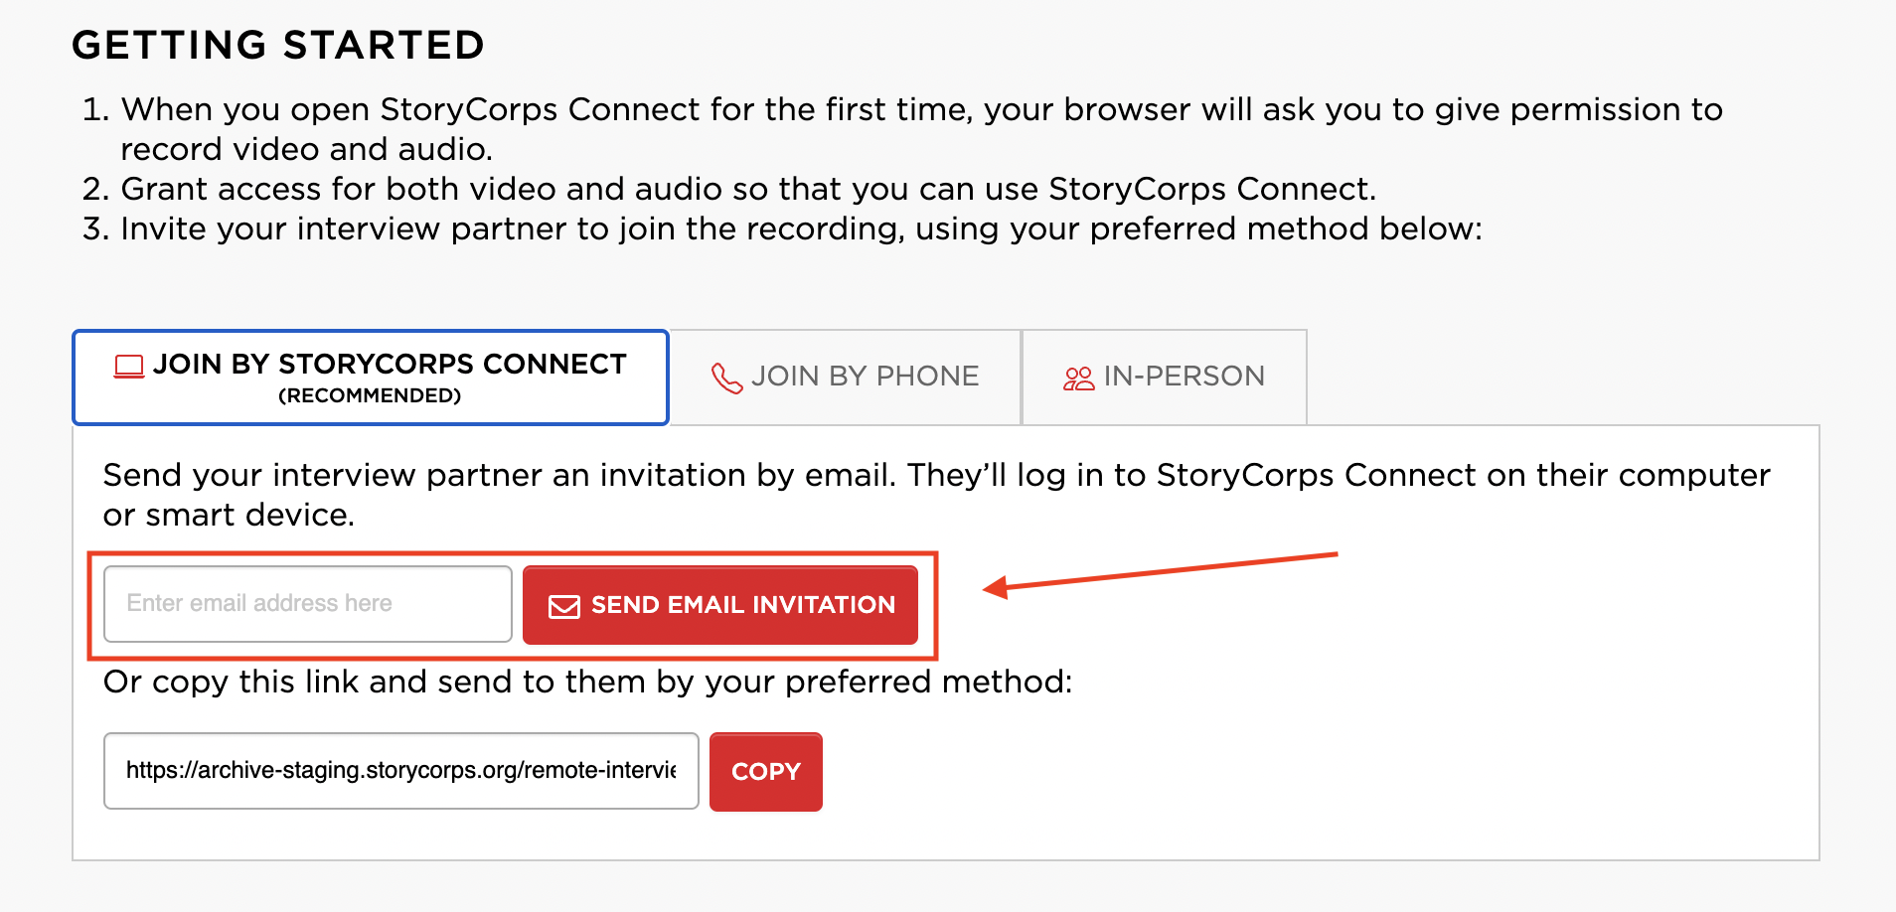Image resolution: width=1896 pixels, height=912 pixels.
Task: Click the interview link URL field
Action: coord(401,771)
